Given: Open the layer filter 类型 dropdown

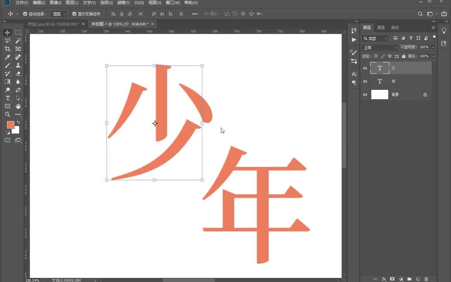Looking at the screenshot, I should tap(375, 38).
